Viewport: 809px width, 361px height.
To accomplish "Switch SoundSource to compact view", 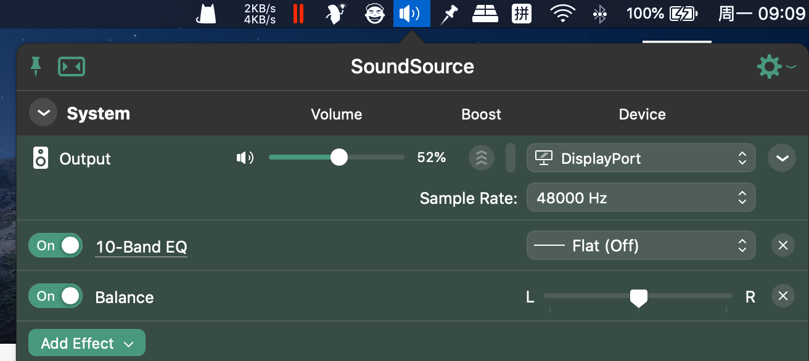I will tap(72, 67).
